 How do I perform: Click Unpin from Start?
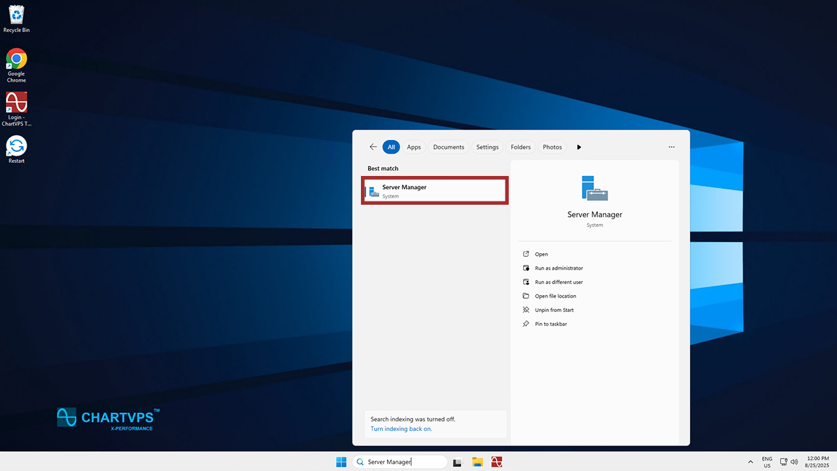click(x=554, y=310)
